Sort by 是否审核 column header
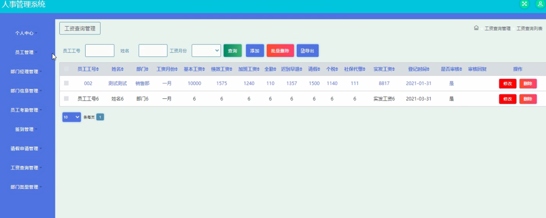The width and height of the screenshot is (546, 218). pos(452,69)
